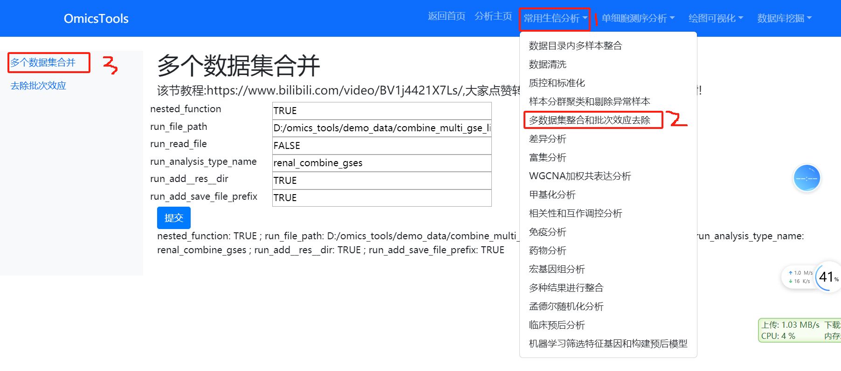Click the nested_function field label
The image size is (841, 371).
(186, 109)
